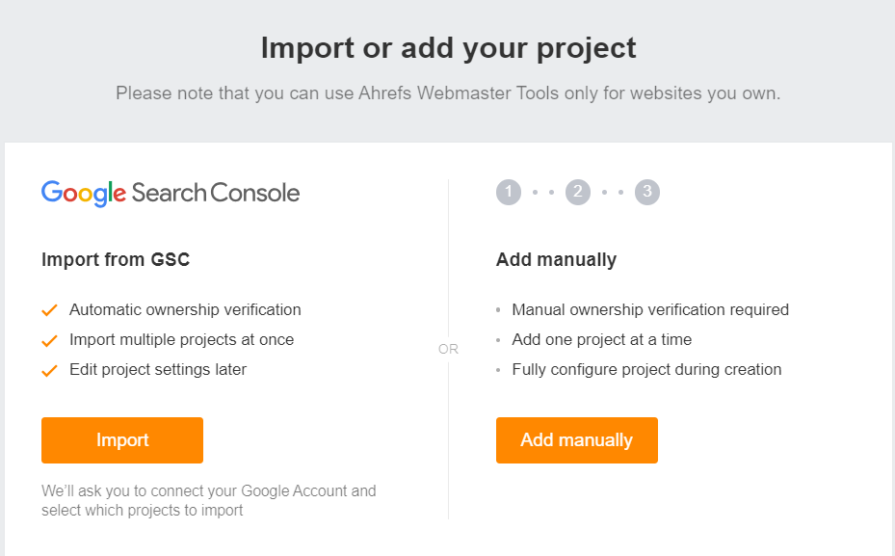895x556 pixels.
Task: Click checkmark beside Import multiple projects
Action: tap(50, 340)
